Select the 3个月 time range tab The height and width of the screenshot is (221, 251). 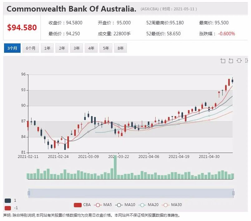[x=12, y=48]
